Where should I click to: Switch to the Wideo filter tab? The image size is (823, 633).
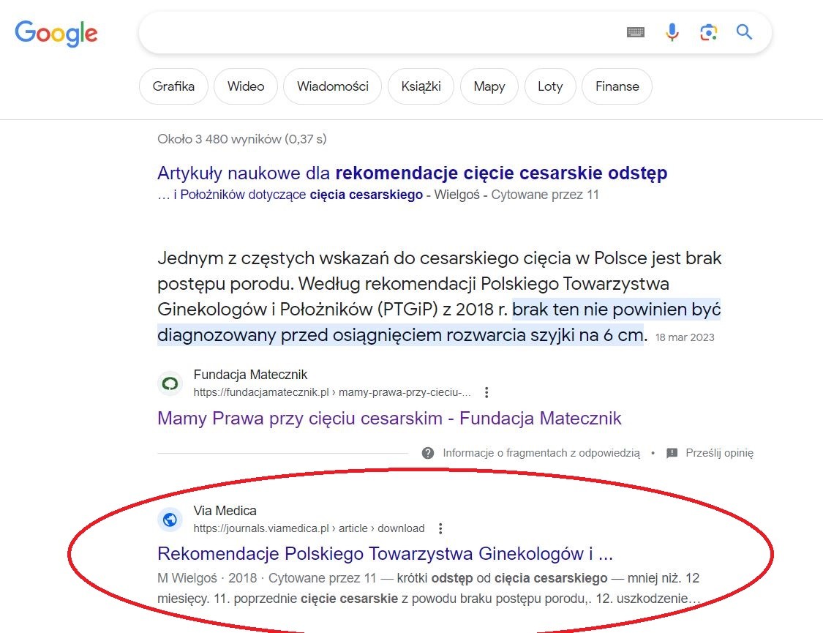pos(246,86)
